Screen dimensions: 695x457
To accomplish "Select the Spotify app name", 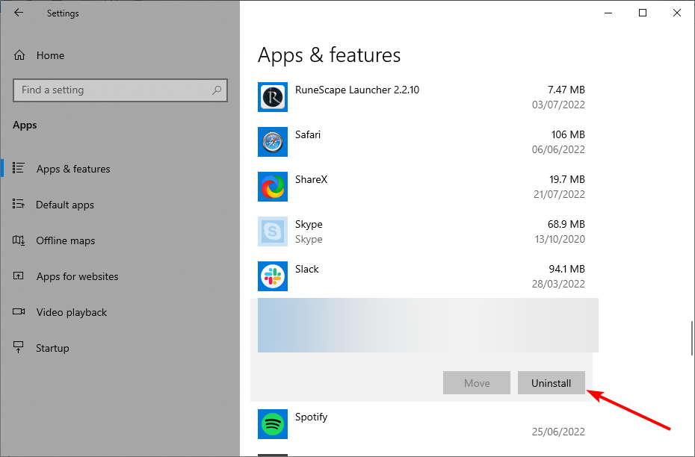I will (x=311, y=417).
